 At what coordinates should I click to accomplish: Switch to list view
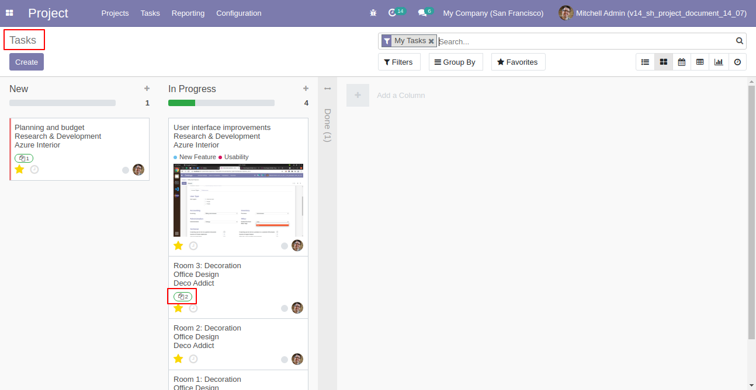(645, 62)
